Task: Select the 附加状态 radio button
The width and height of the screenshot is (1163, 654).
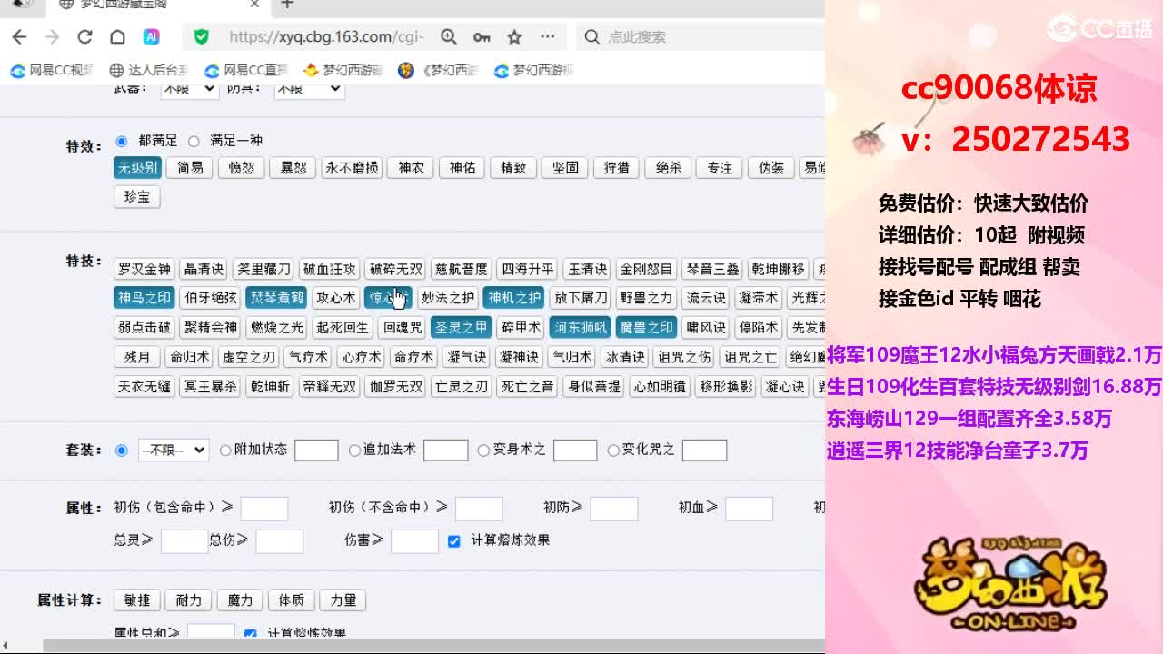Action: tap(225, 450)
